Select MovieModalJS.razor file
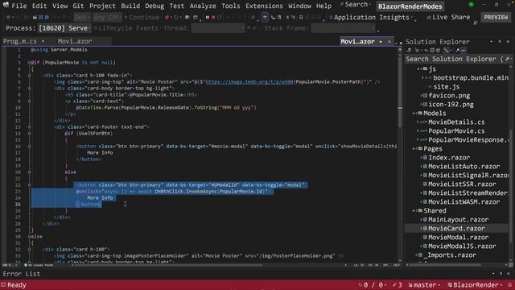Image resolution: width=515 pixels, height=290 pixels. coord(462,246)
